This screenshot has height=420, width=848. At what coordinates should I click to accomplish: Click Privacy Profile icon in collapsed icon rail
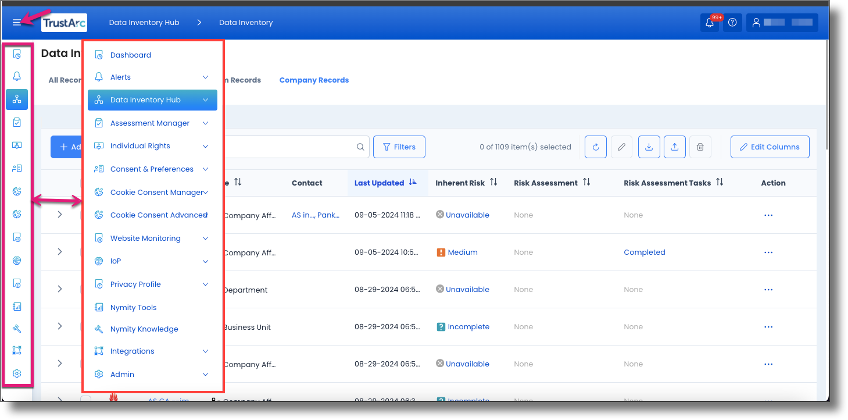[17, 283]
